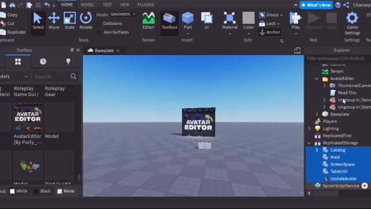Select Players in Explorer
This screenshot has height=209, width=371.
[x=329, y=121]
